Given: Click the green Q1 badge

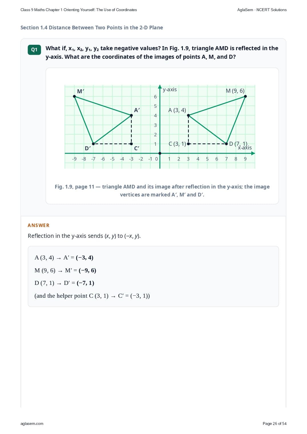Looking at the screenshot, I should coord(34,50).
